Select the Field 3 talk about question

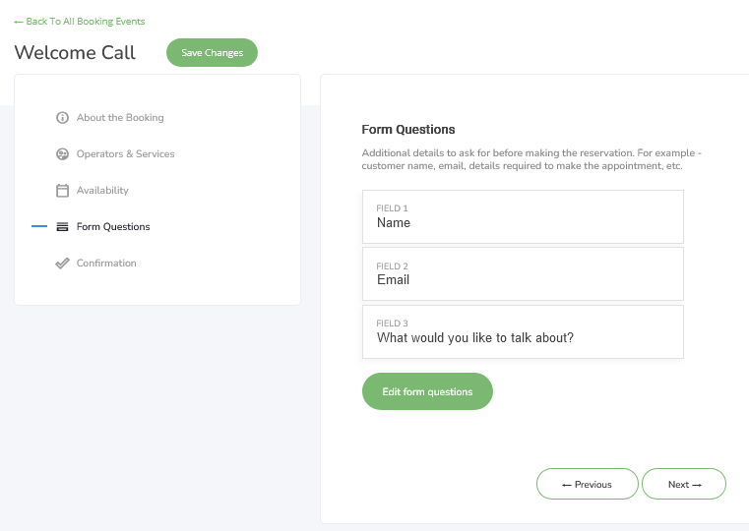(x=523, y=332)
